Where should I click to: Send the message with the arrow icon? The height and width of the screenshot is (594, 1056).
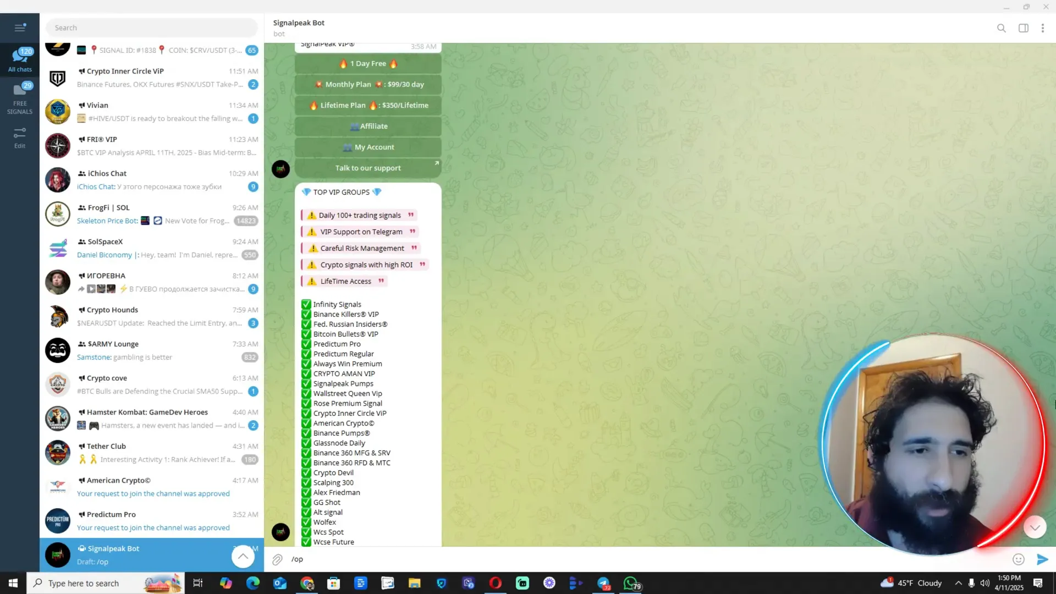[x=1042, y=559]
